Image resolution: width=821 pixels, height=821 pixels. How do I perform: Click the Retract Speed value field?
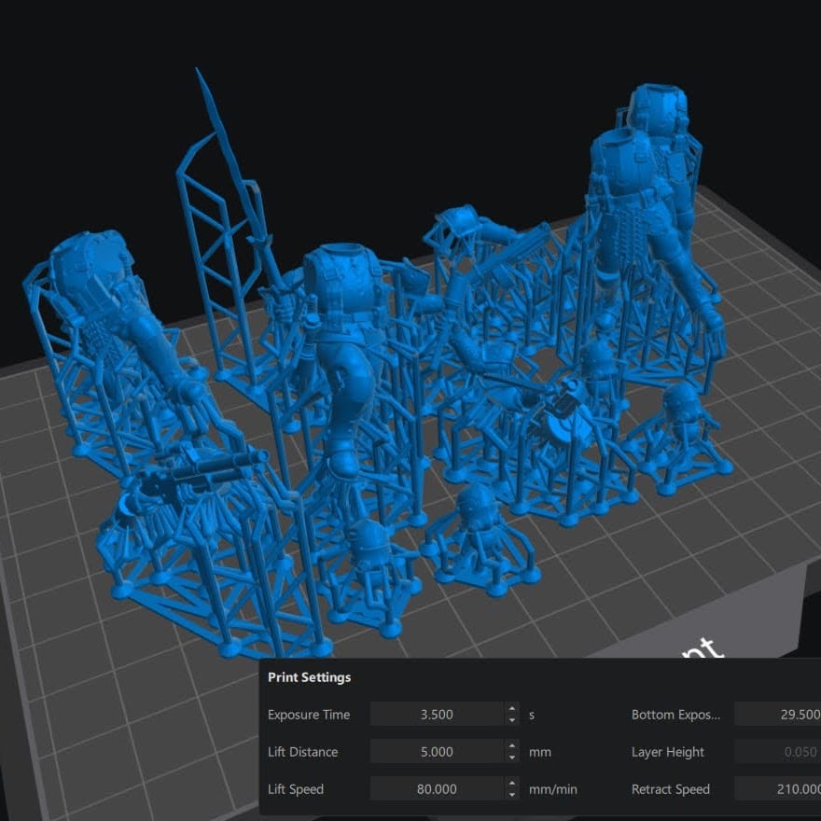pos(777,789)
